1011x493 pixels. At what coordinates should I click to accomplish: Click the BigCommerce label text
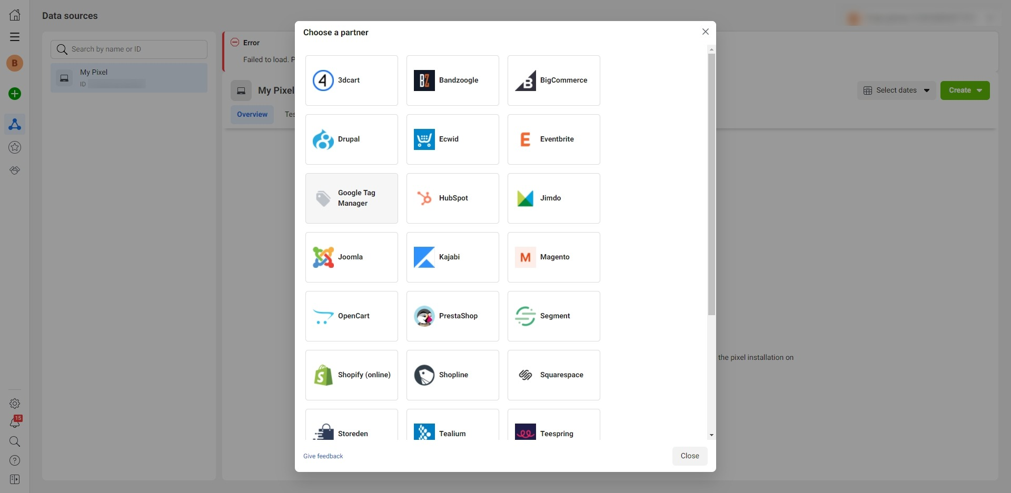pyautogui.click(x=563, y=81)
